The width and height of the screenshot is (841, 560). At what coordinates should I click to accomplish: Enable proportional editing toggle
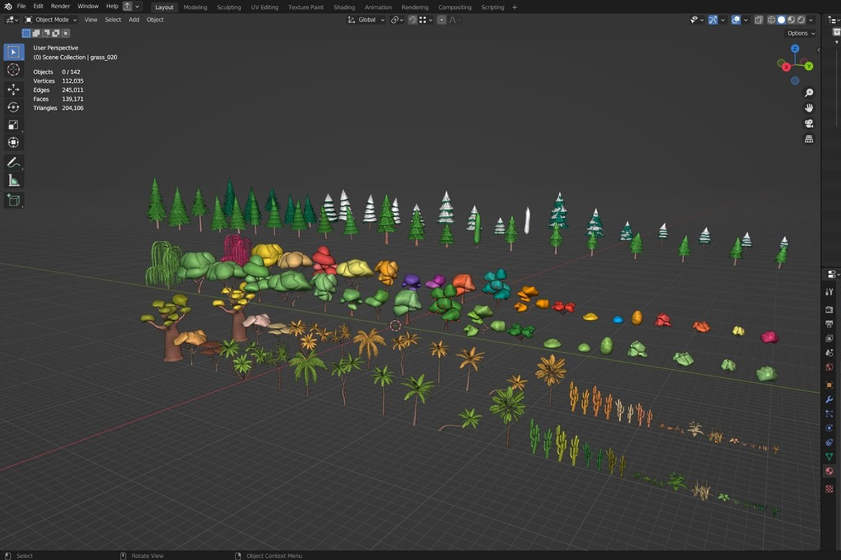coord(442,20)
